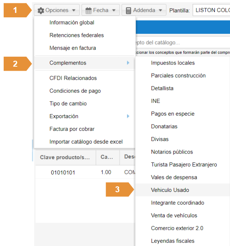This screenshot has width=230, height=246.
Task: Select Información global menu item
Action: pos(72,23)
